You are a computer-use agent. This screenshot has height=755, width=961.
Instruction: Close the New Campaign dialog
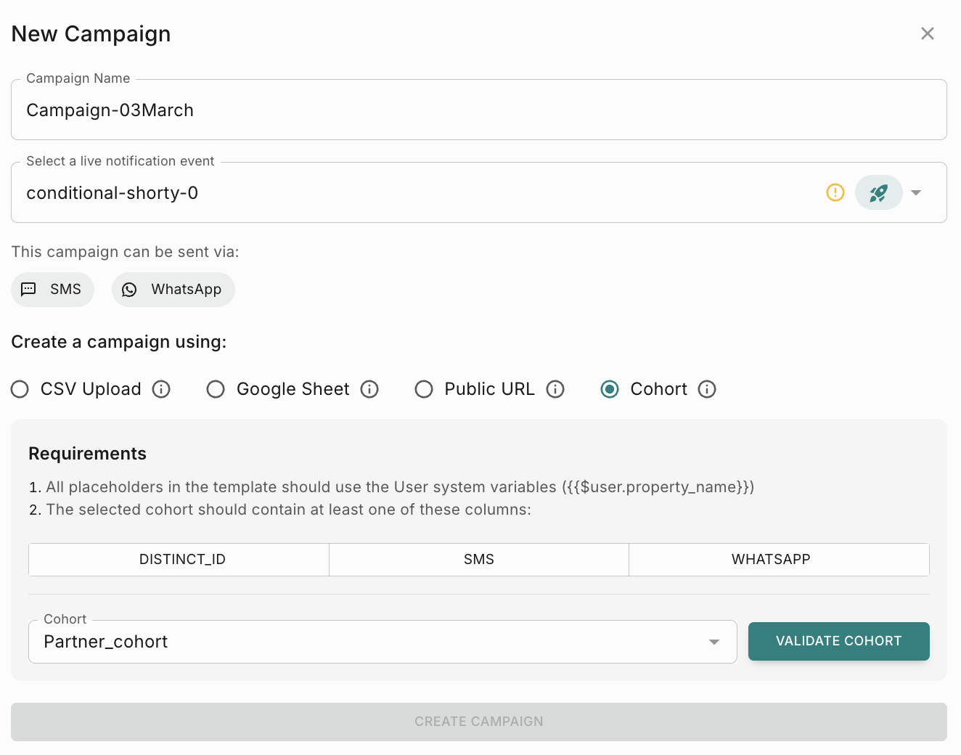click(x=927, y=33)
